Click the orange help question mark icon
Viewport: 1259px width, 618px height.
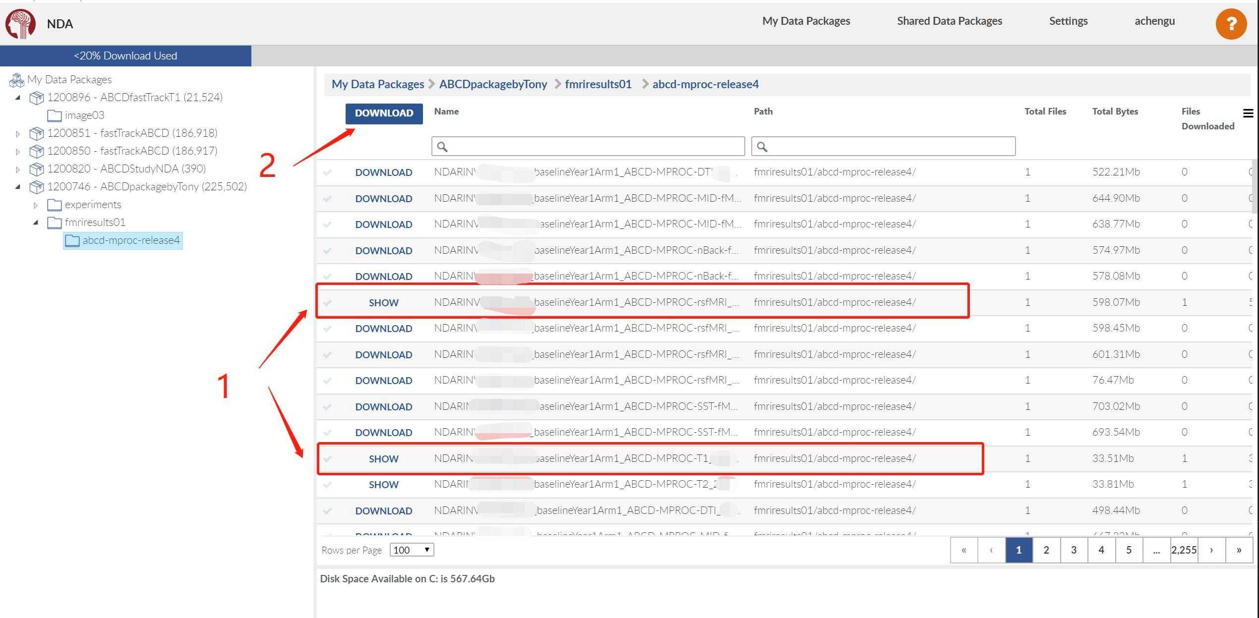(x=1231, y=23)
